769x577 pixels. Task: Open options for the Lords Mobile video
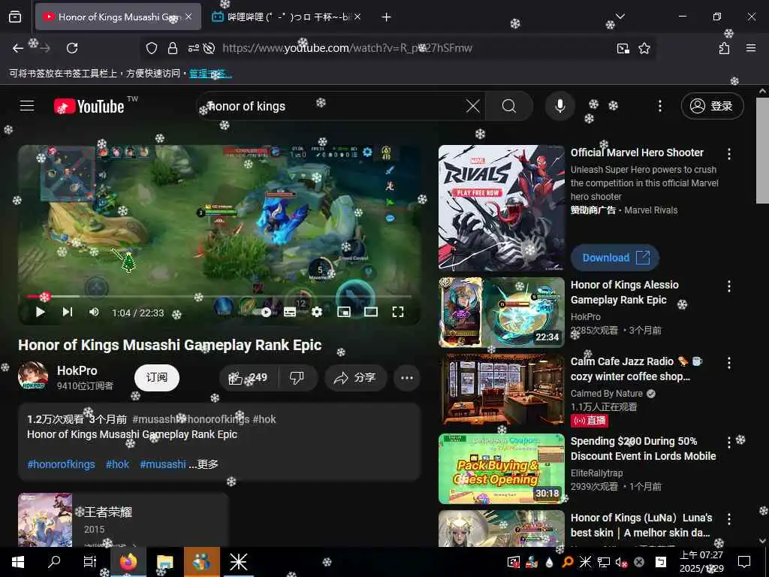[729, 443]
